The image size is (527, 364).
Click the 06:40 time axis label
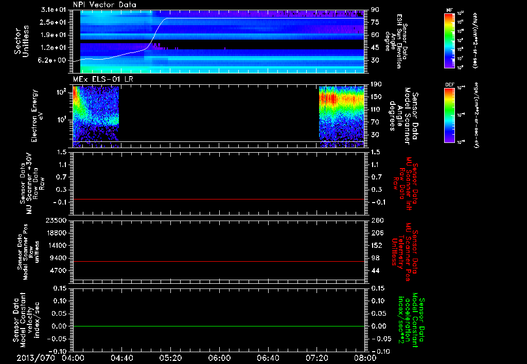268,358
